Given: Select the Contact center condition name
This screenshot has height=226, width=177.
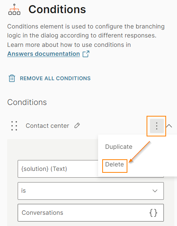Looking at the screenshot, I should (47, 126).
